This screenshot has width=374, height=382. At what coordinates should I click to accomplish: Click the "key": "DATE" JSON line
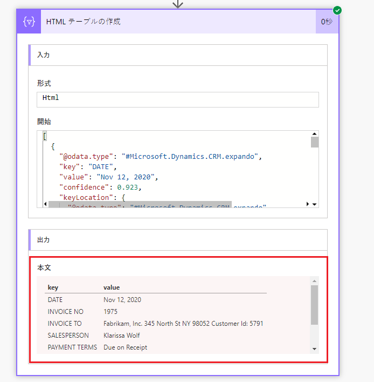point(88,167)
